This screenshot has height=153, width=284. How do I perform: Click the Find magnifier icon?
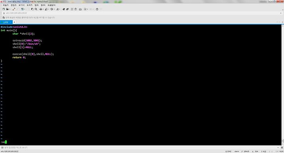(x=36, y=9)
